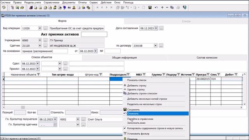This screenshot has width=249, height=140.
Task: Click ellipsis button next to Сдатчик
Action: point(45,46)
